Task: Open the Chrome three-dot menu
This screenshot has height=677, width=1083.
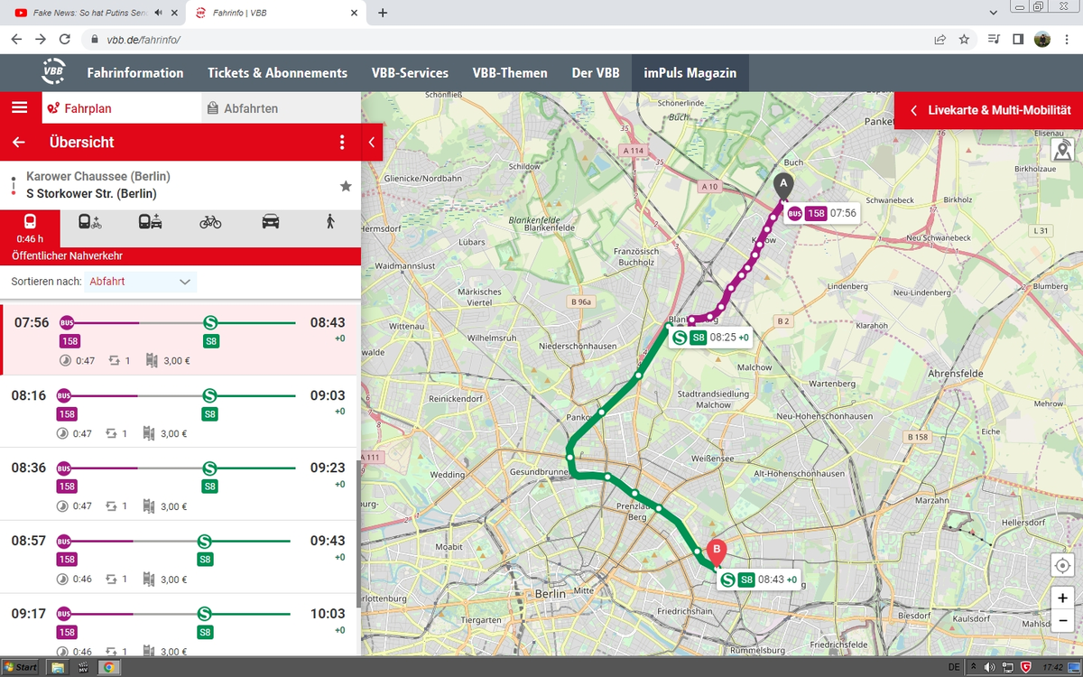Action: pyautogui.click(x=1066, y=39)
